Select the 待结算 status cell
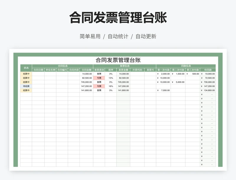The height and width of the screenshot is (180, 236). (x=26, y=86)
